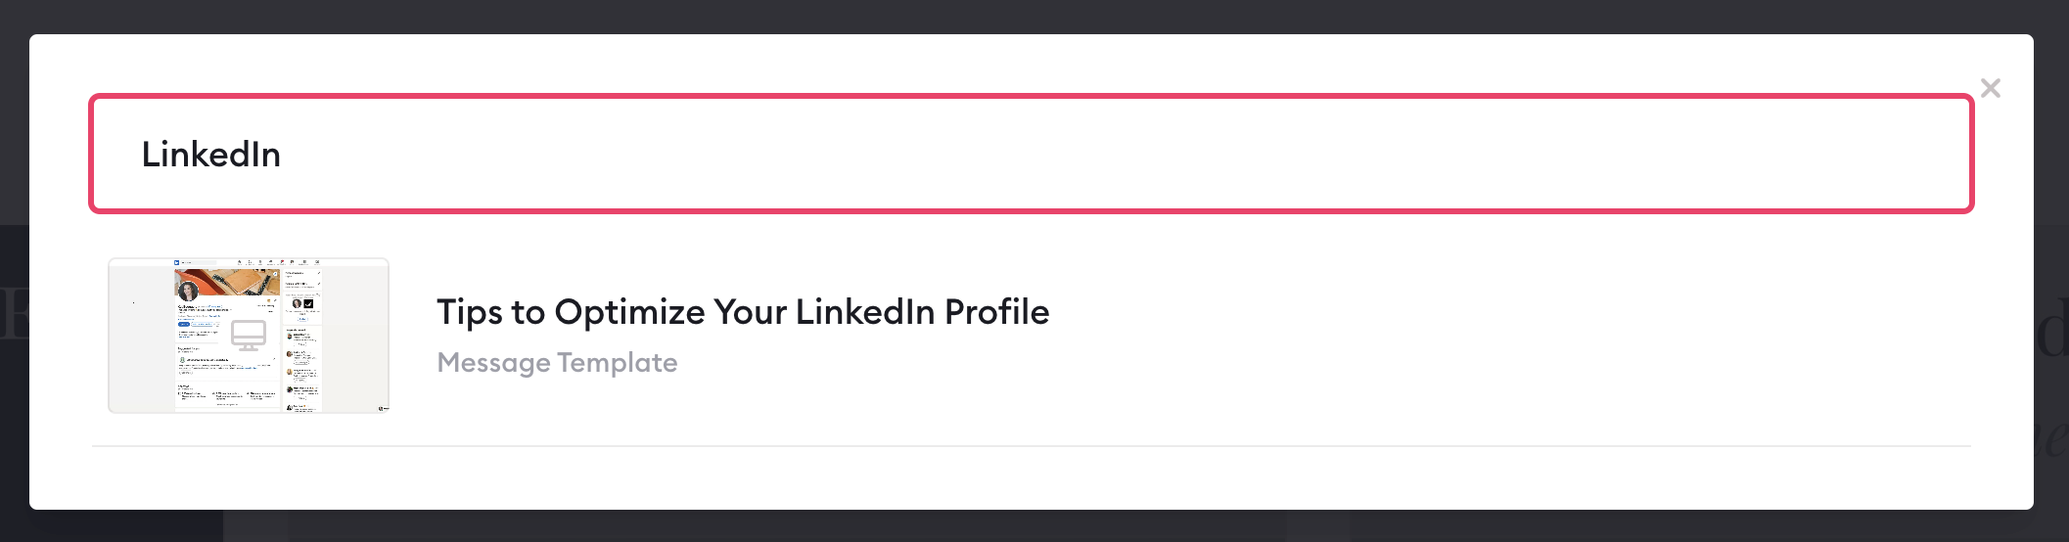Click the right sidebar of the thumbnail preview
The width and height of the screenshot is (2069, 542).
coord(301,338)
